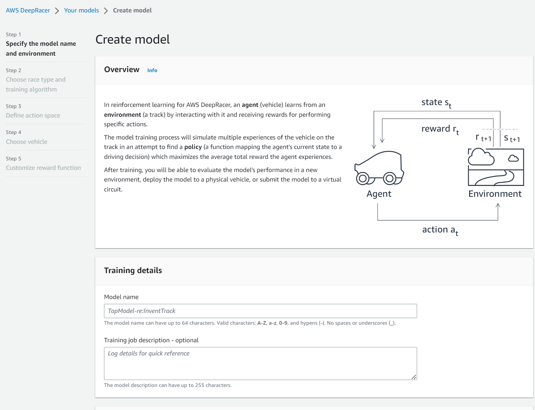The height and width of the screenshot is (410, 535).
Task: Click the 'action a t' diagram label
Action: click(440, 230)
